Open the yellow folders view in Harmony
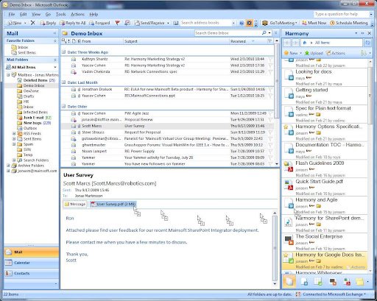Image resolution: width=377 pixels, height=301 pixels. (360, 282)
